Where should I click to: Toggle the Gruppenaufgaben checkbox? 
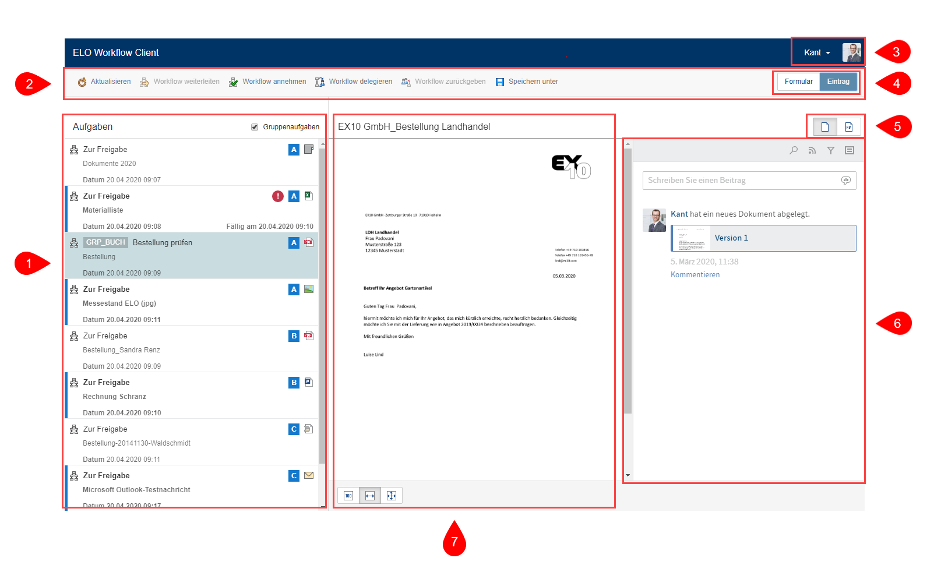(x=255, y=127)
